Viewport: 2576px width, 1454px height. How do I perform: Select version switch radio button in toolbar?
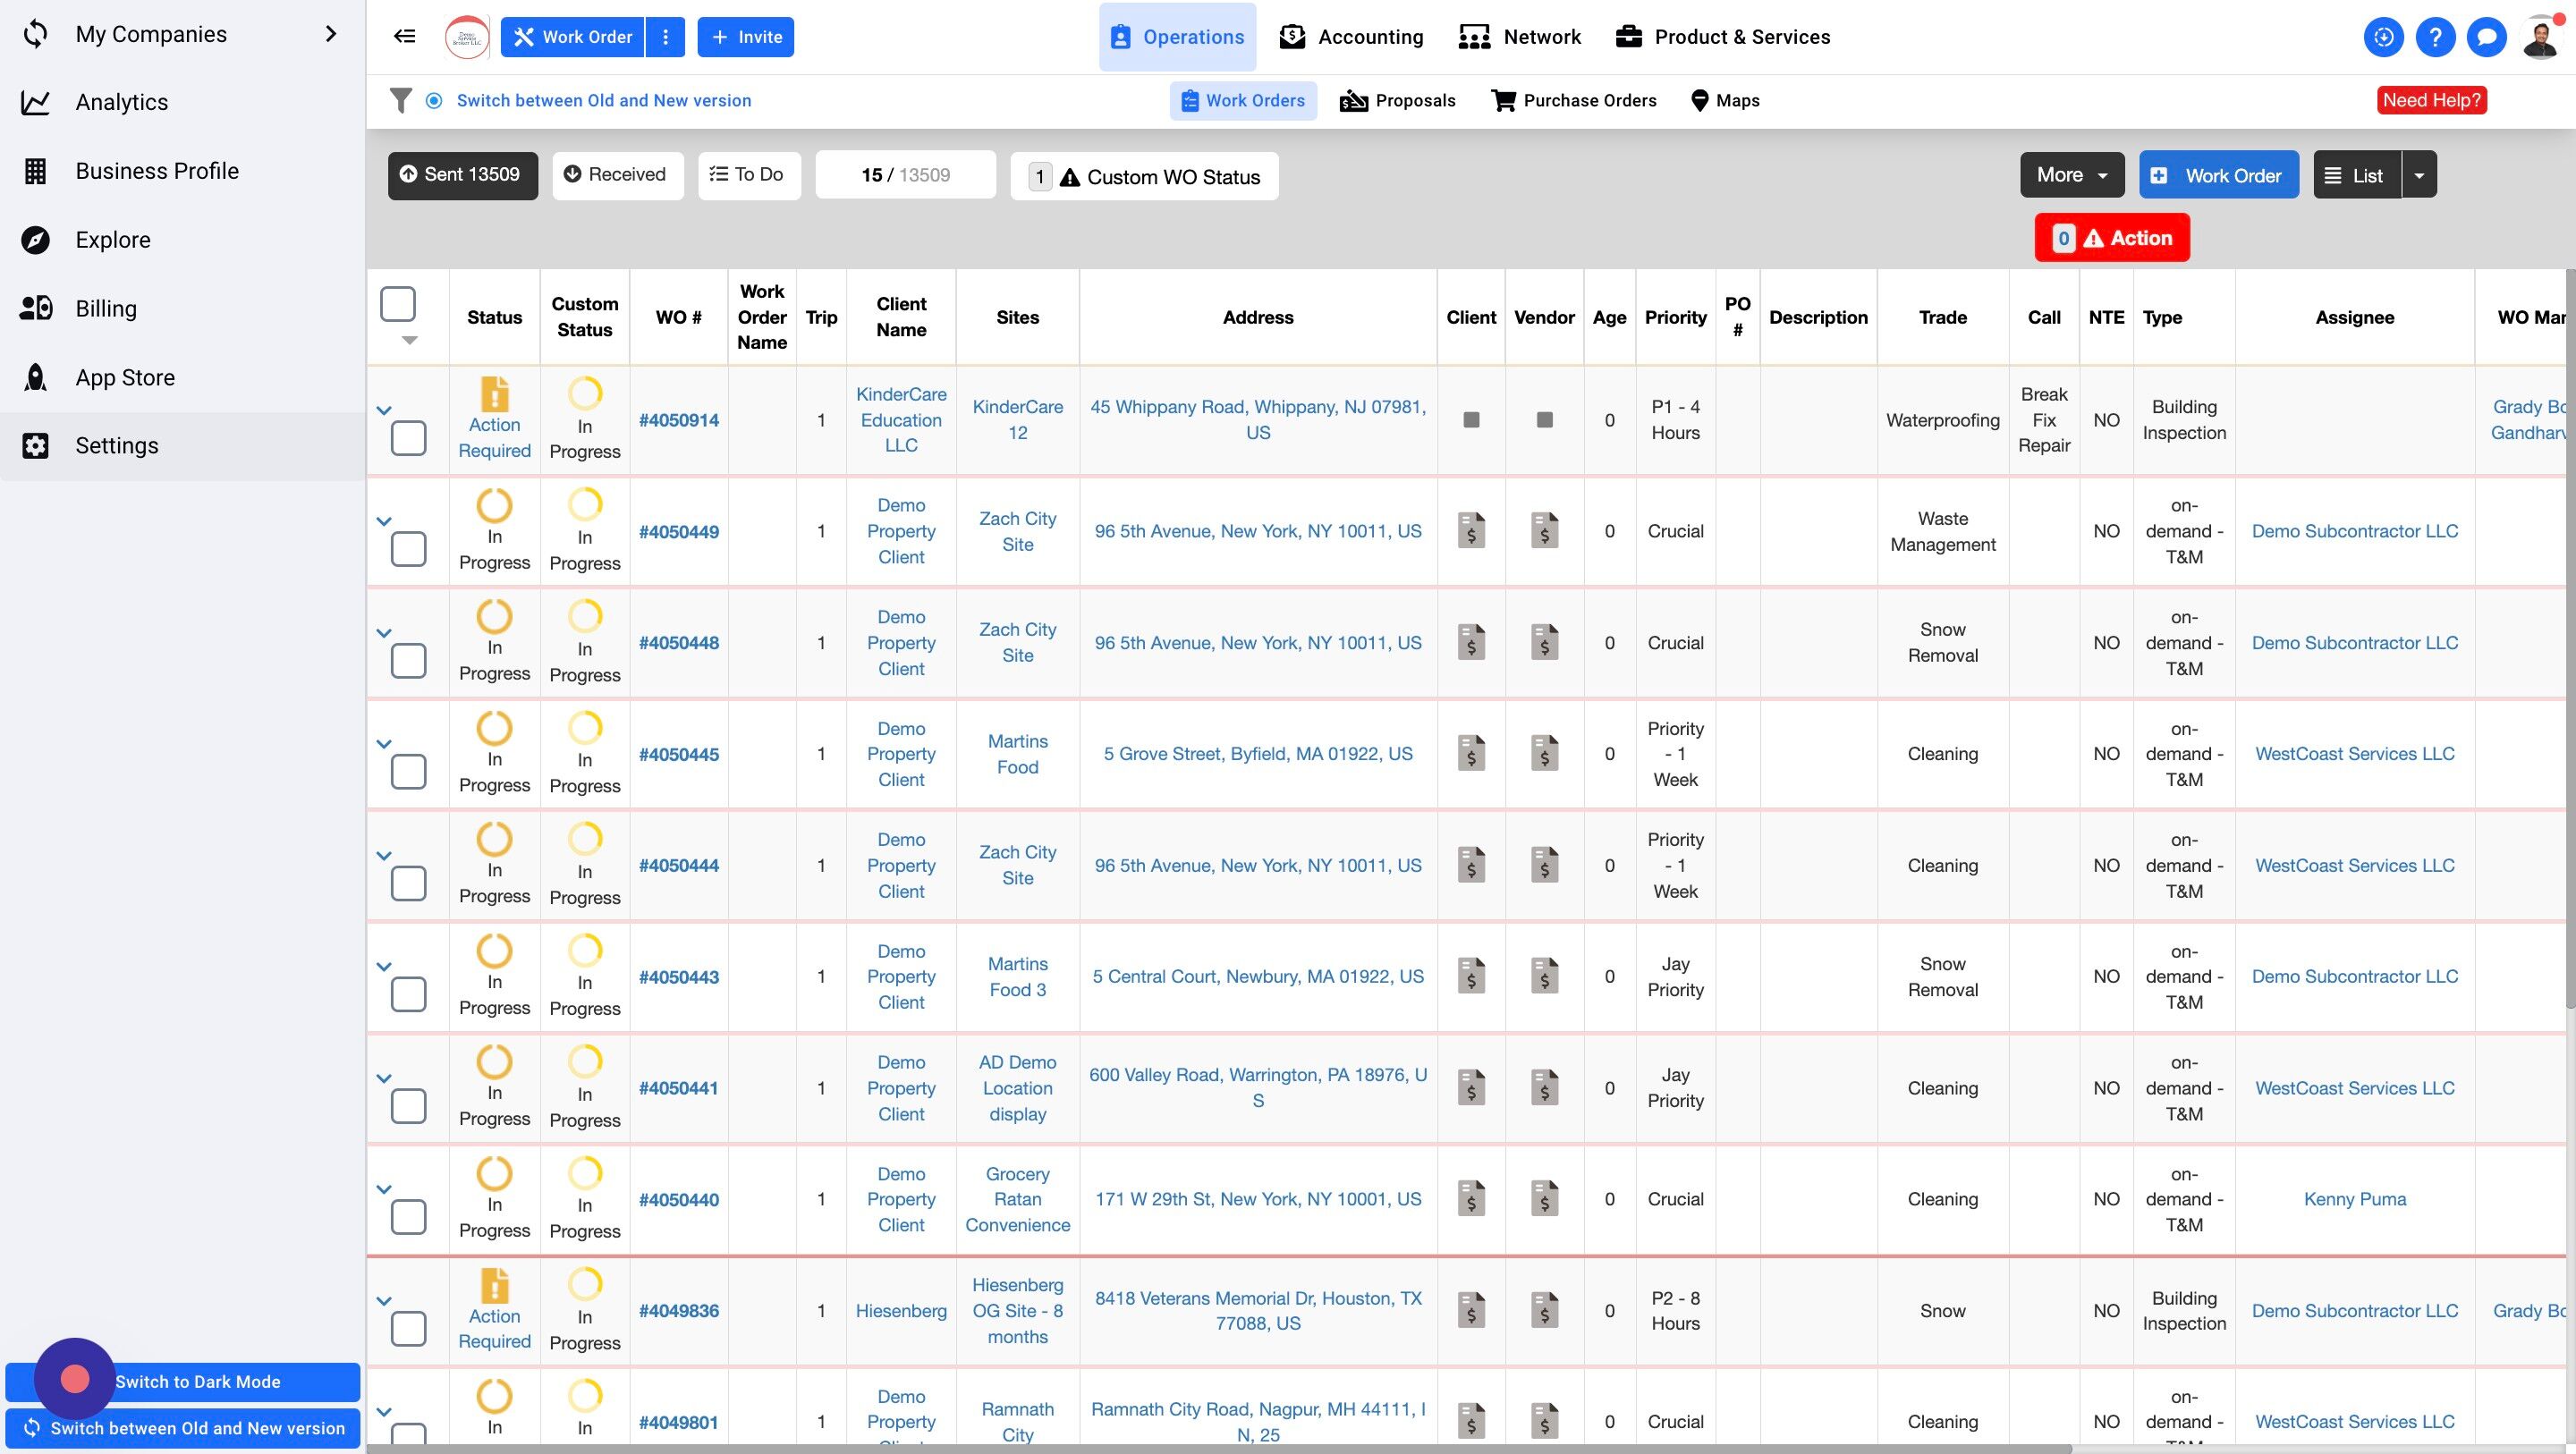(434, 100)
